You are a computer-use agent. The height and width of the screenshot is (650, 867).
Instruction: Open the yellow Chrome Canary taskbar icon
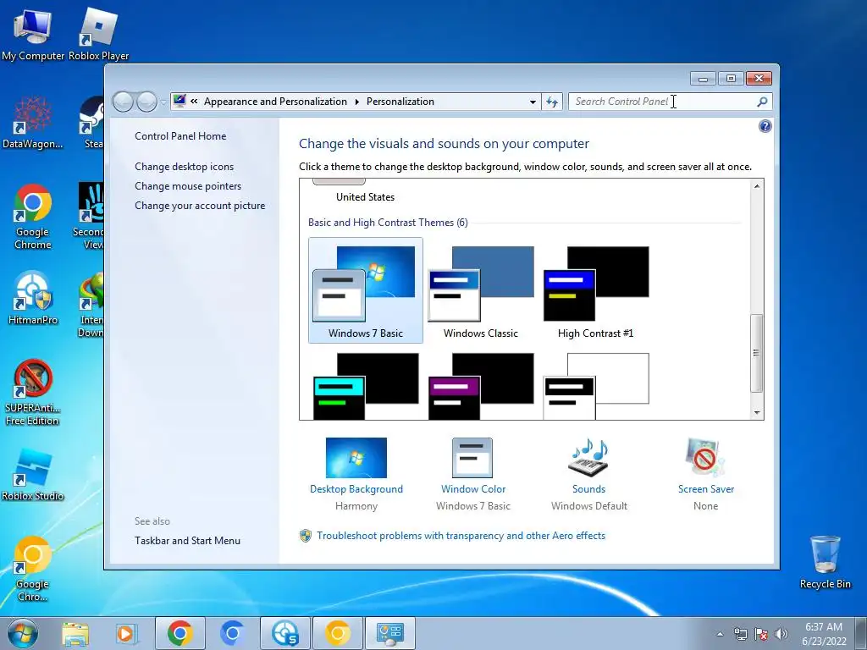click(337, 633)
